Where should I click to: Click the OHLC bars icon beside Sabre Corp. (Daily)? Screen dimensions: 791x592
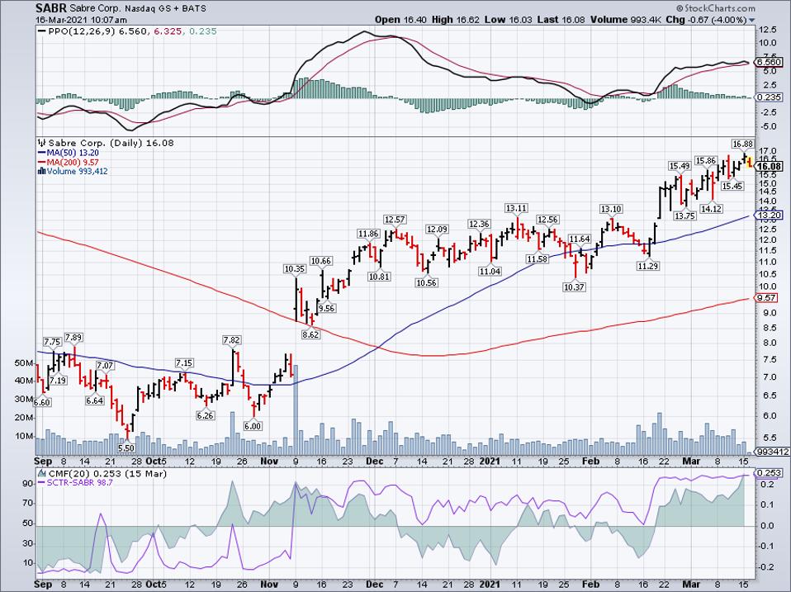(x=42, y=143)
